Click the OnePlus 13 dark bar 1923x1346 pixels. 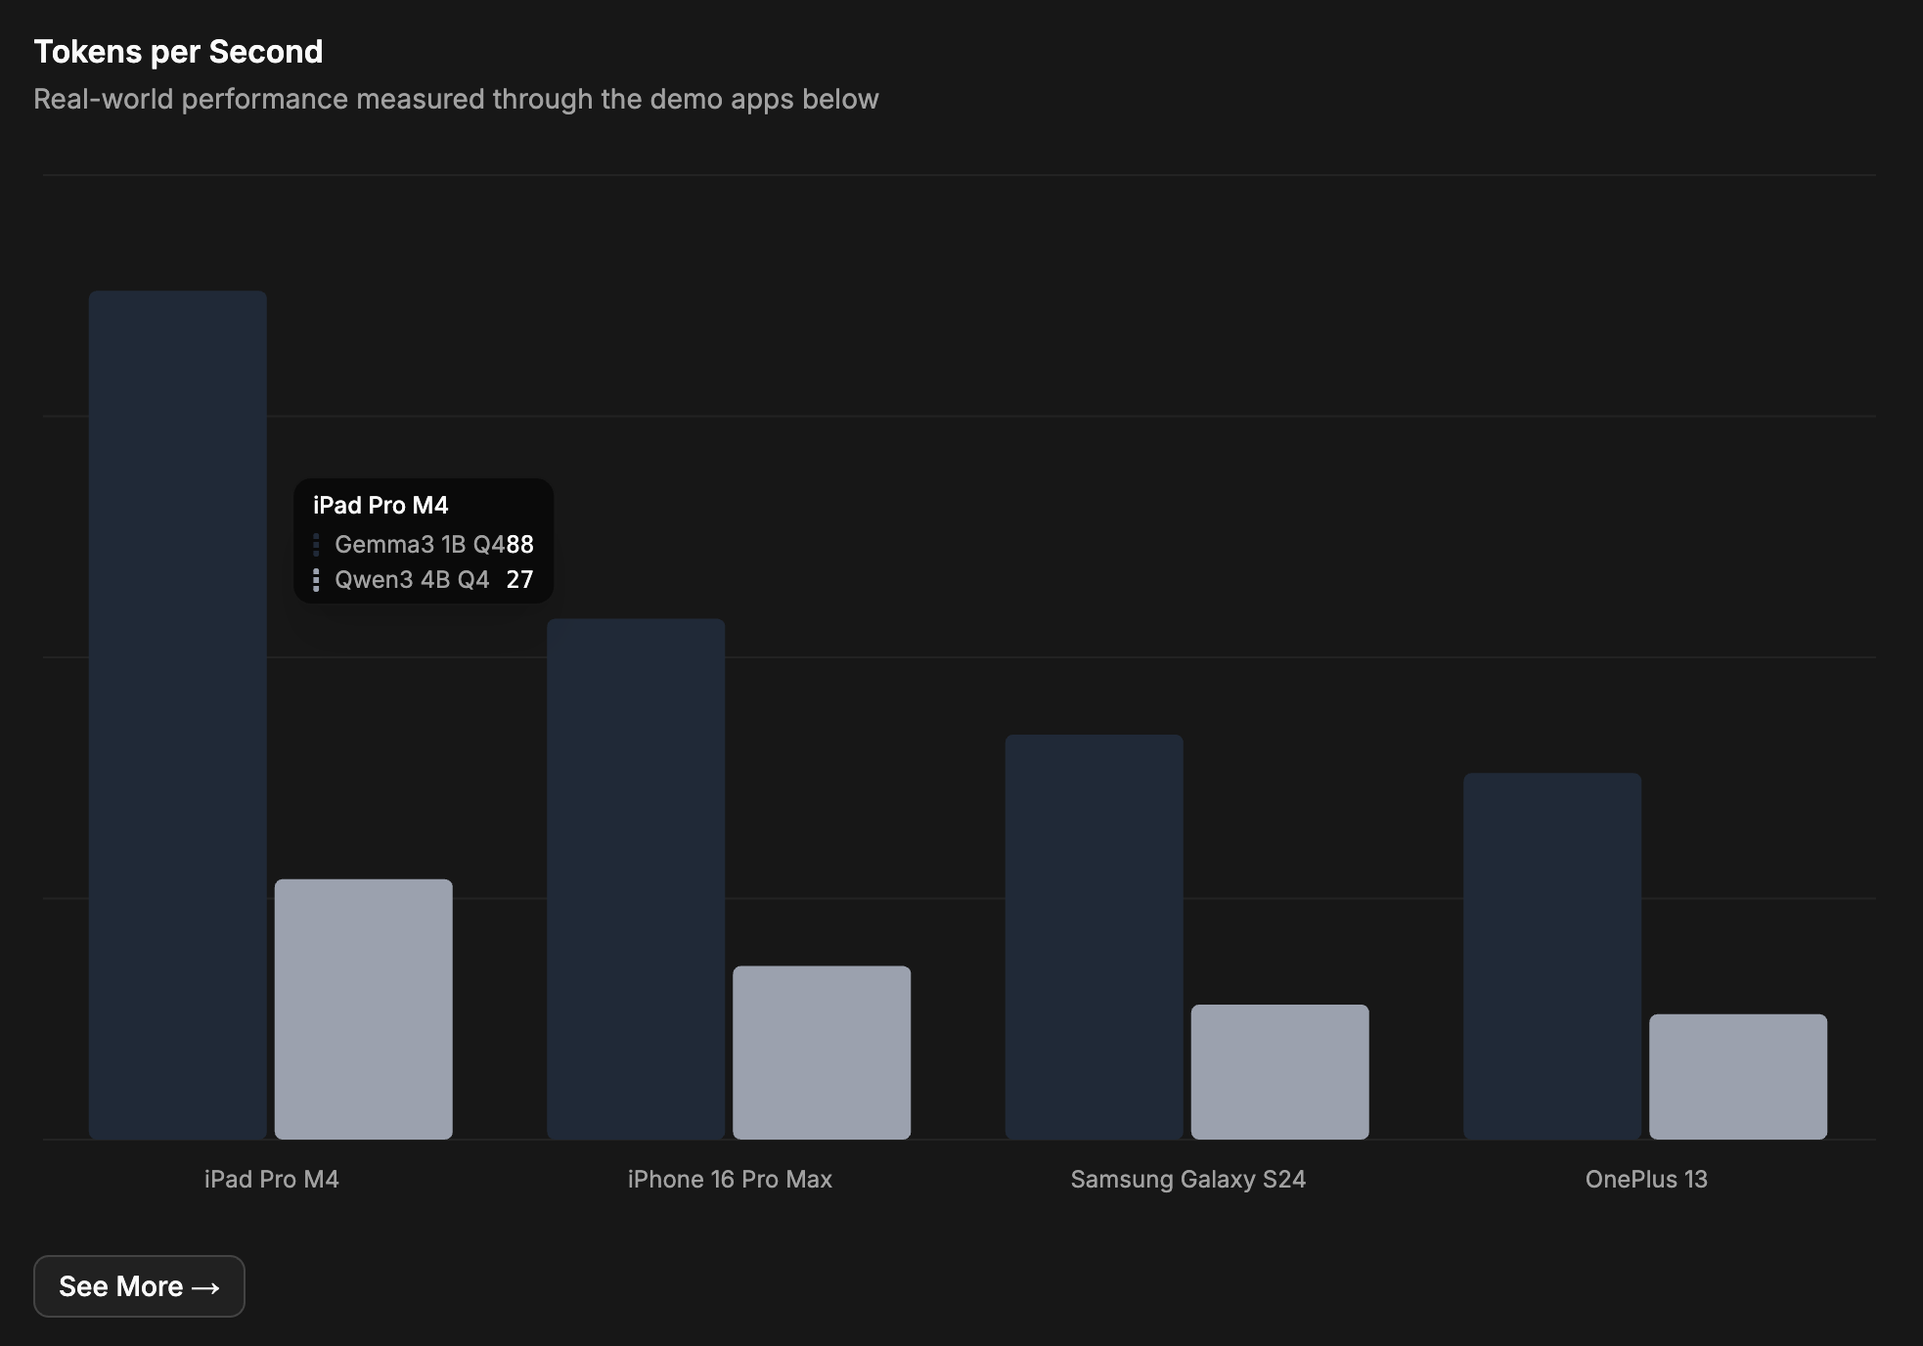coord(1552,956)
